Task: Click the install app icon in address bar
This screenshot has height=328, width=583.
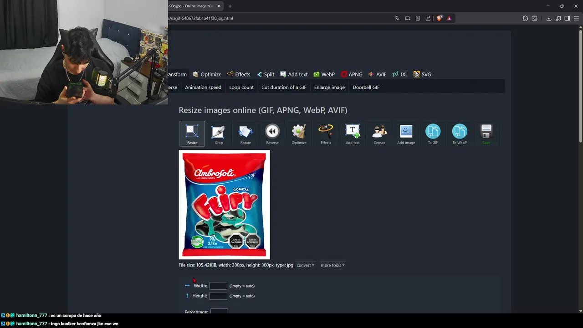Action: 408,18
